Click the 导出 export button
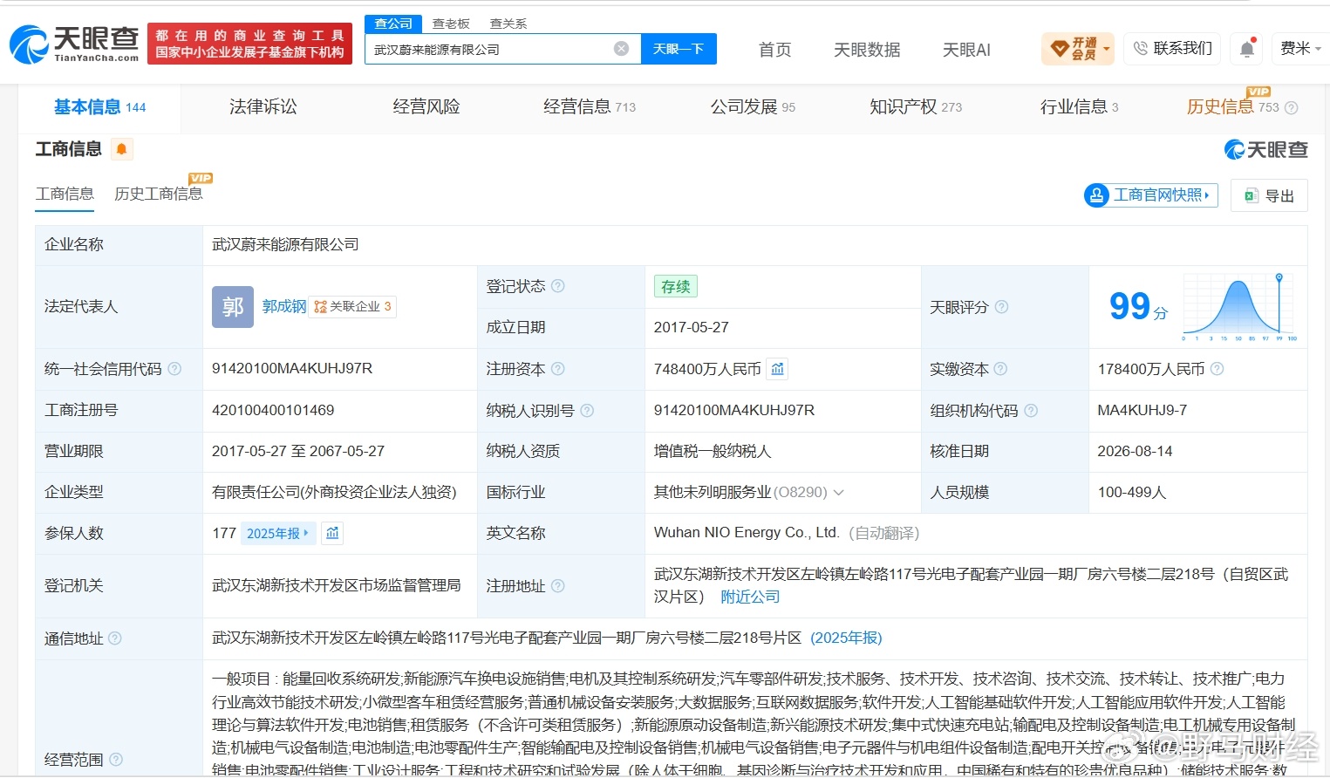Image resolution: width=1330 pixels, height=778 pixels. point(1269,195)
